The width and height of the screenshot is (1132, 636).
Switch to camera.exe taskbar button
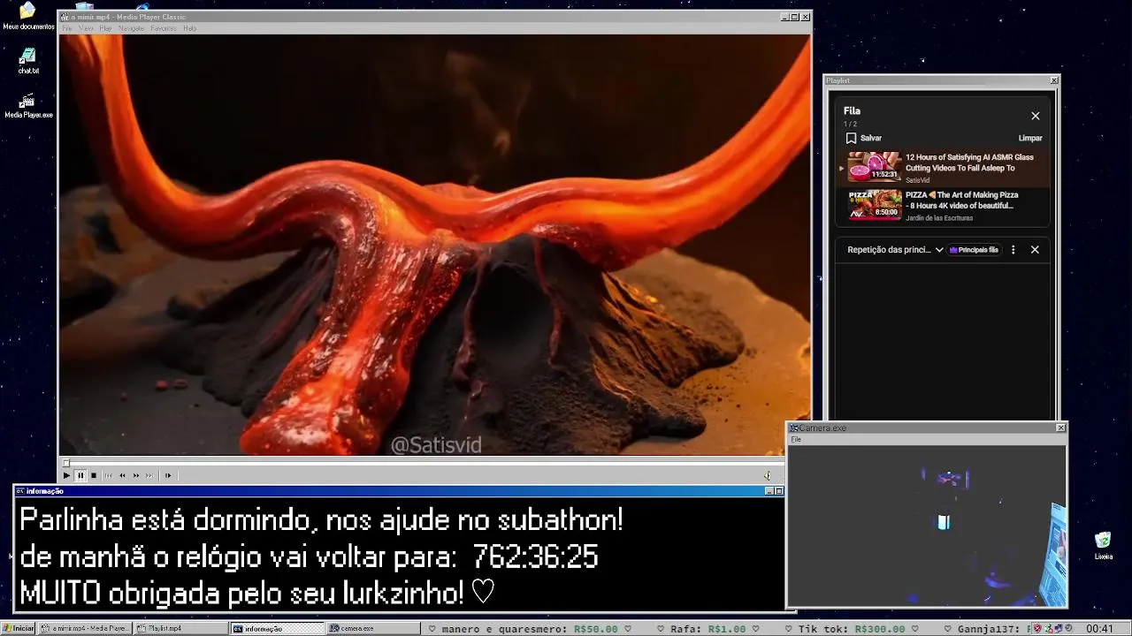pos(373,628)
